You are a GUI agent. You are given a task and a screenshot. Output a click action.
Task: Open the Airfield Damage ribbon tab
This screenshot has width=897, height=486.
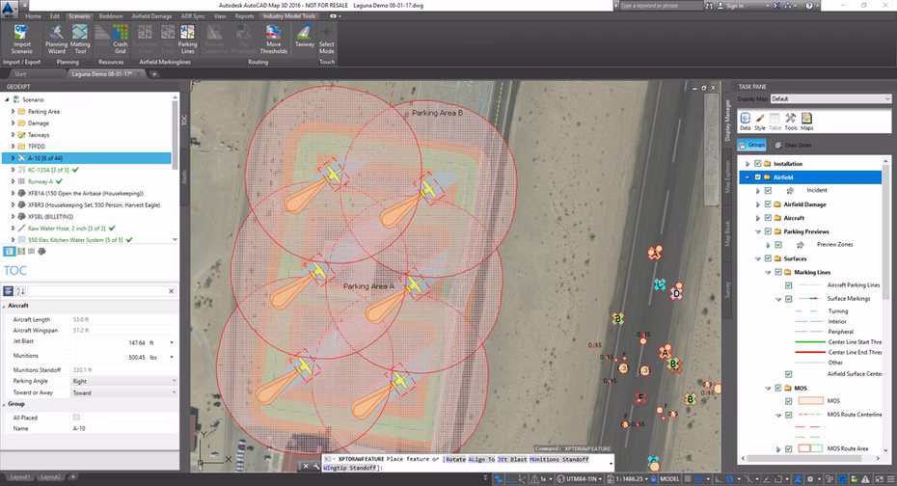click(x=151, y=16)
